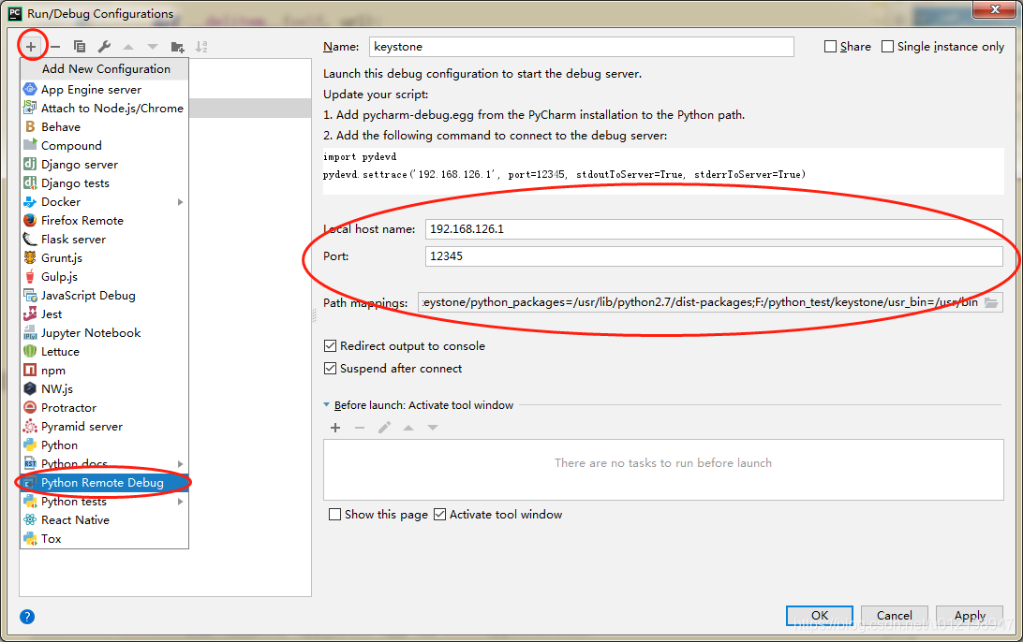The width and height of the screenshot is (1023, 642).
Task: Select Firefox Remote configuration
Action: click(104, 220)
